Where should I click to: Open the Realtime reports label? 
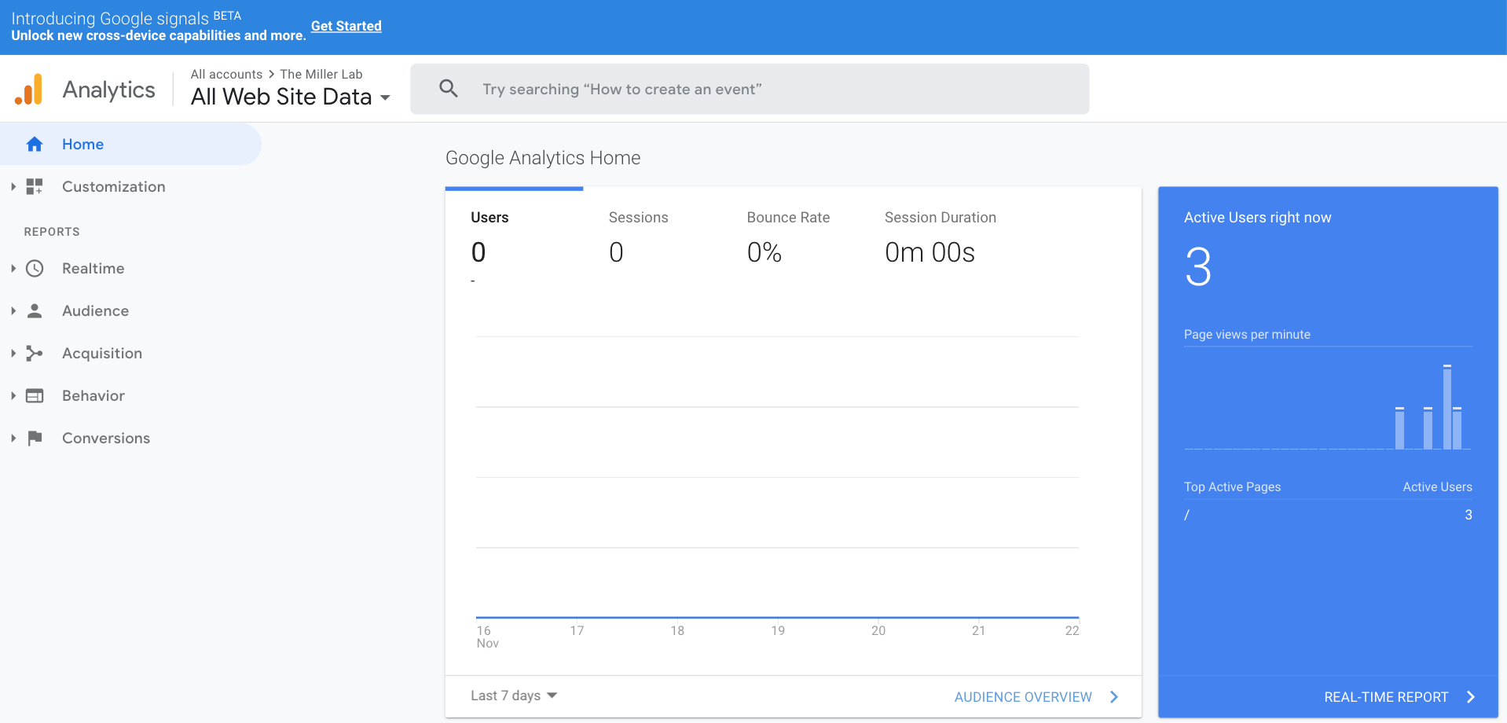[x=93, y=268]
